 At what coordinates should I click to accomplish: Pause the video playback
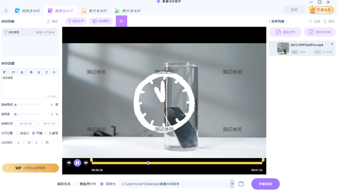[77, 163]
